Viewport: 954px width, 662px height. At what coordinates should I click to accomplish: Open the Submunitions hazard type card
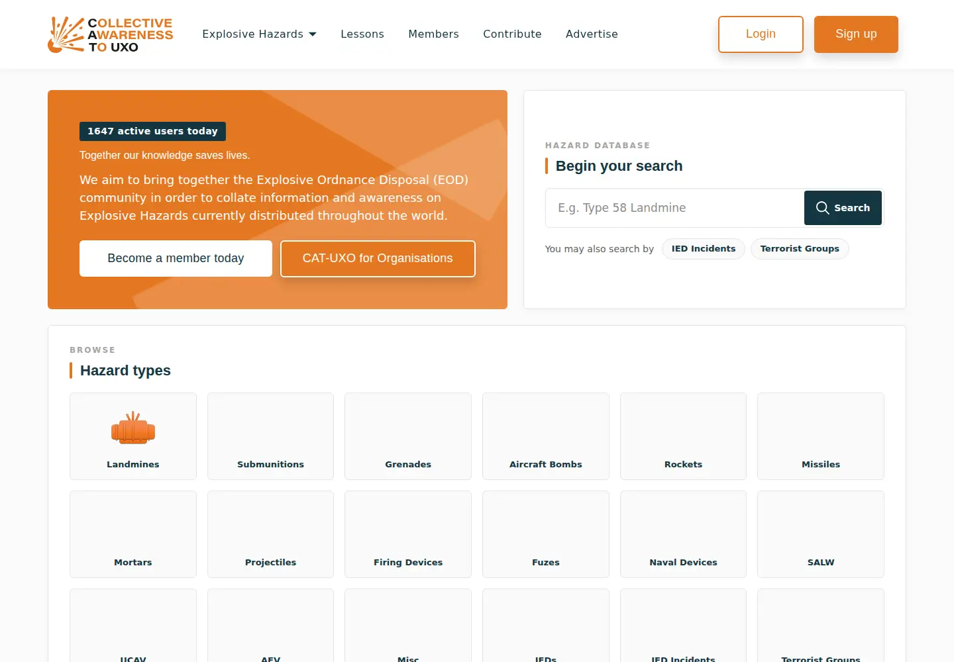coord(270,436)
